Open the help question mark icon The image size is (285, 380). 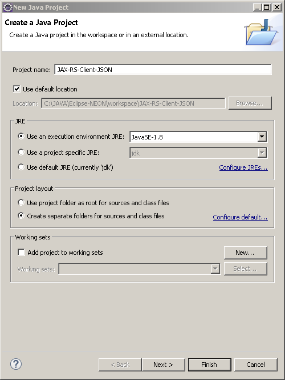pos(16,364)
